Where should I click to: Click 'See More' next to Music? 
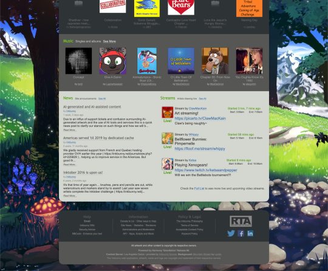pyautogui.click(x=109, y=41)
